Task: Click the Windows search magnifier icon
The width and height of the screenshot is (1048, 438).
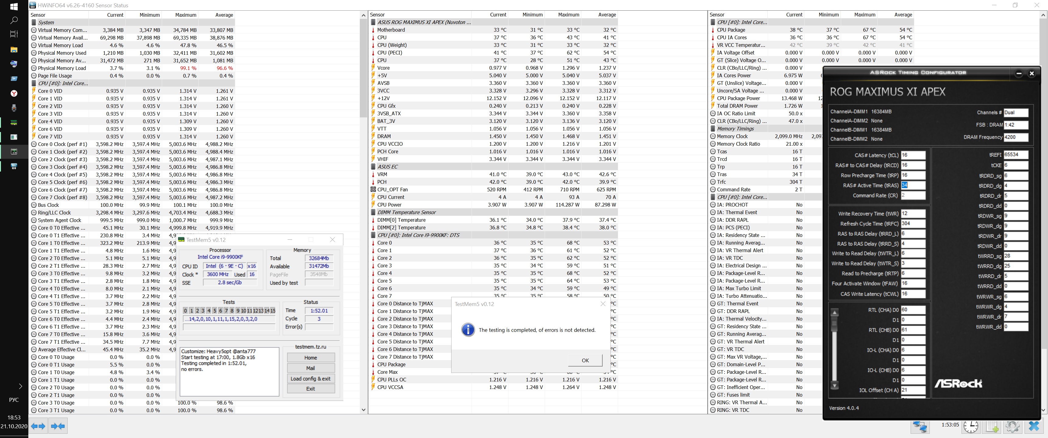Action: point(14,20)
